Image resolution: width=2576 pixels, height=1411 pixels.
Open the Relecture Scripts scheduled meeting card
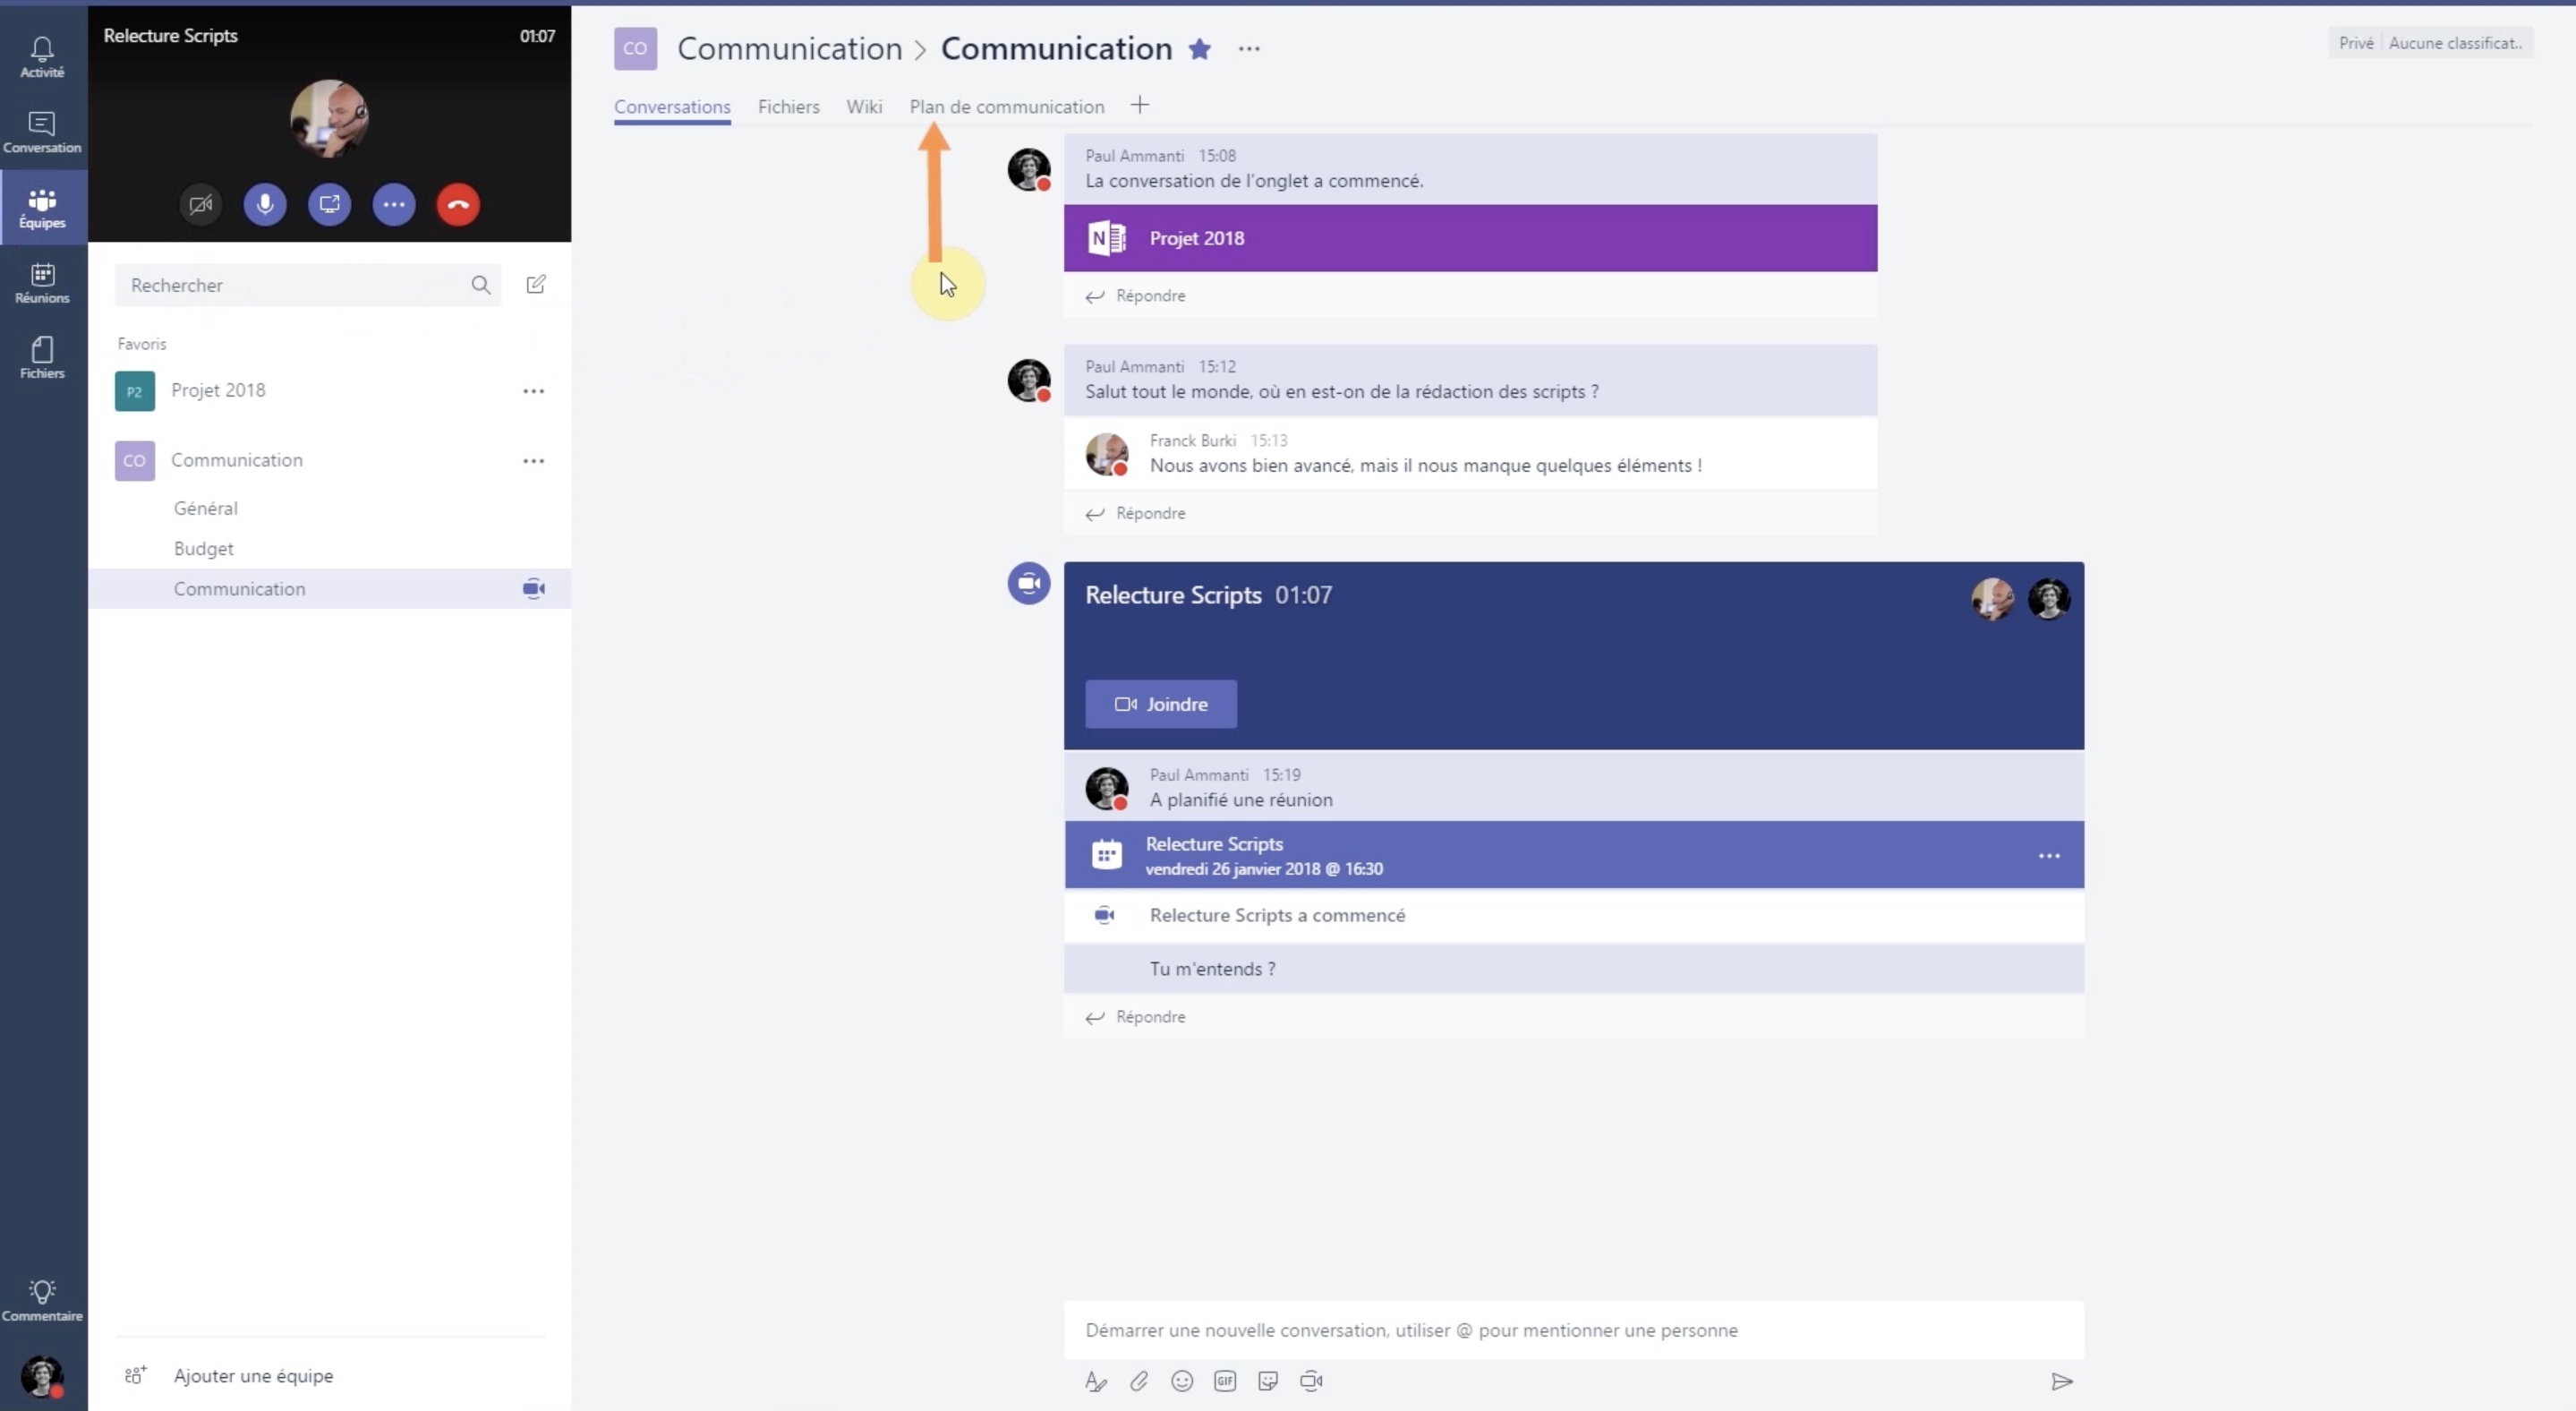click(x=1574, y=855)
